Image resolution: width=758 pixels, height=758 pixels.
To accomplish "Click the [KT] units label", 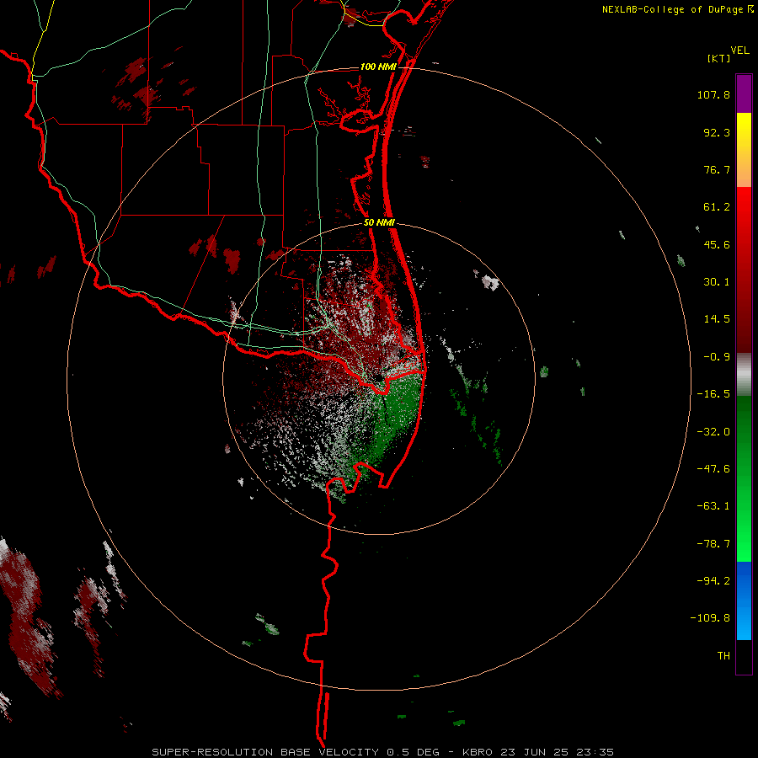I will point(719,58).
